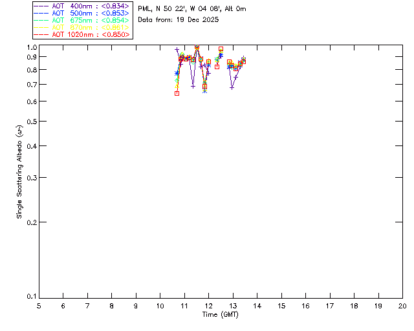Click the blue asterisk marker near 10.7 GMT
This screenshot has width=414, height=331.
pos(177,74)
